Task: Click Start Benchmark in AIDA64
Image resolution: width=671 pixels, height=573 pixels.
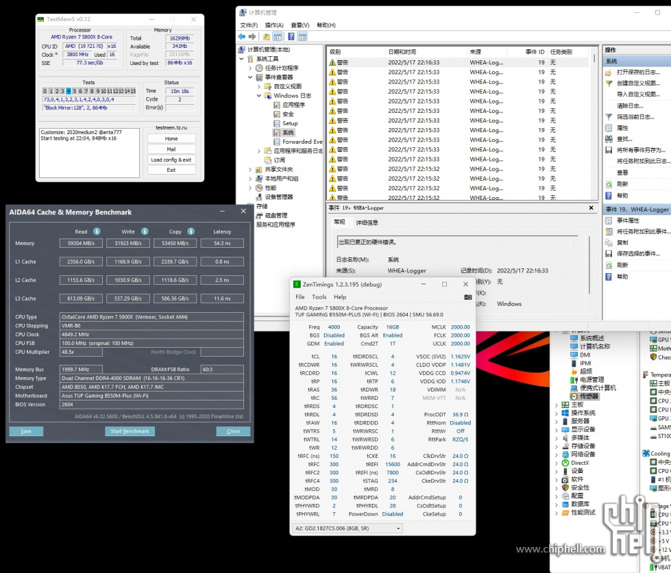Action: (x=130, y=431)
